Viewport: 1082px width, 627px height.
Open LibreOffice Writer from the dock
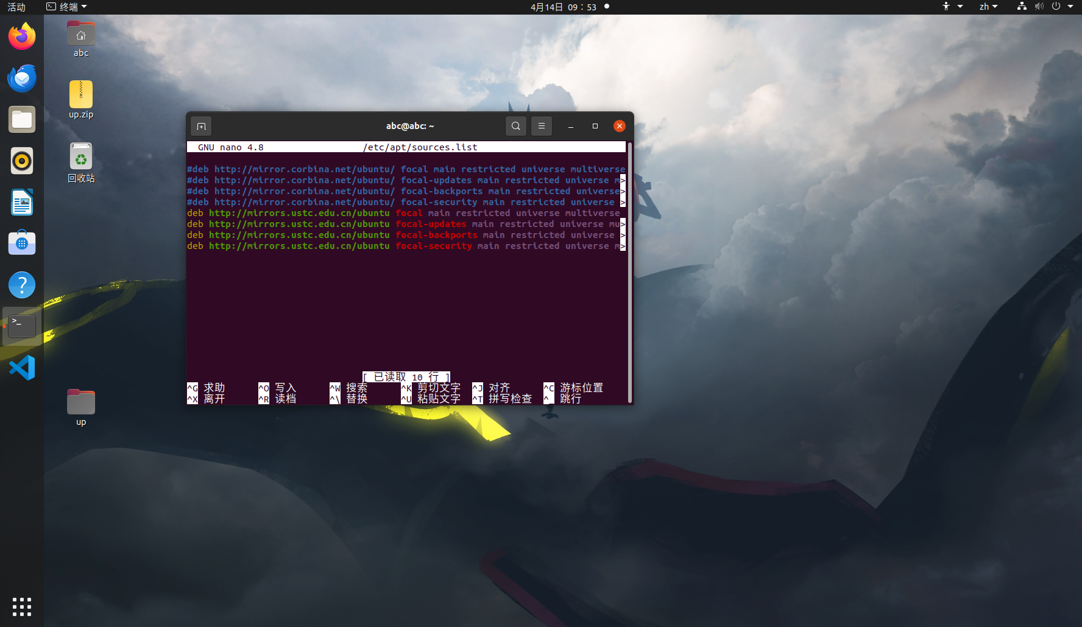[x=21, y=202]
